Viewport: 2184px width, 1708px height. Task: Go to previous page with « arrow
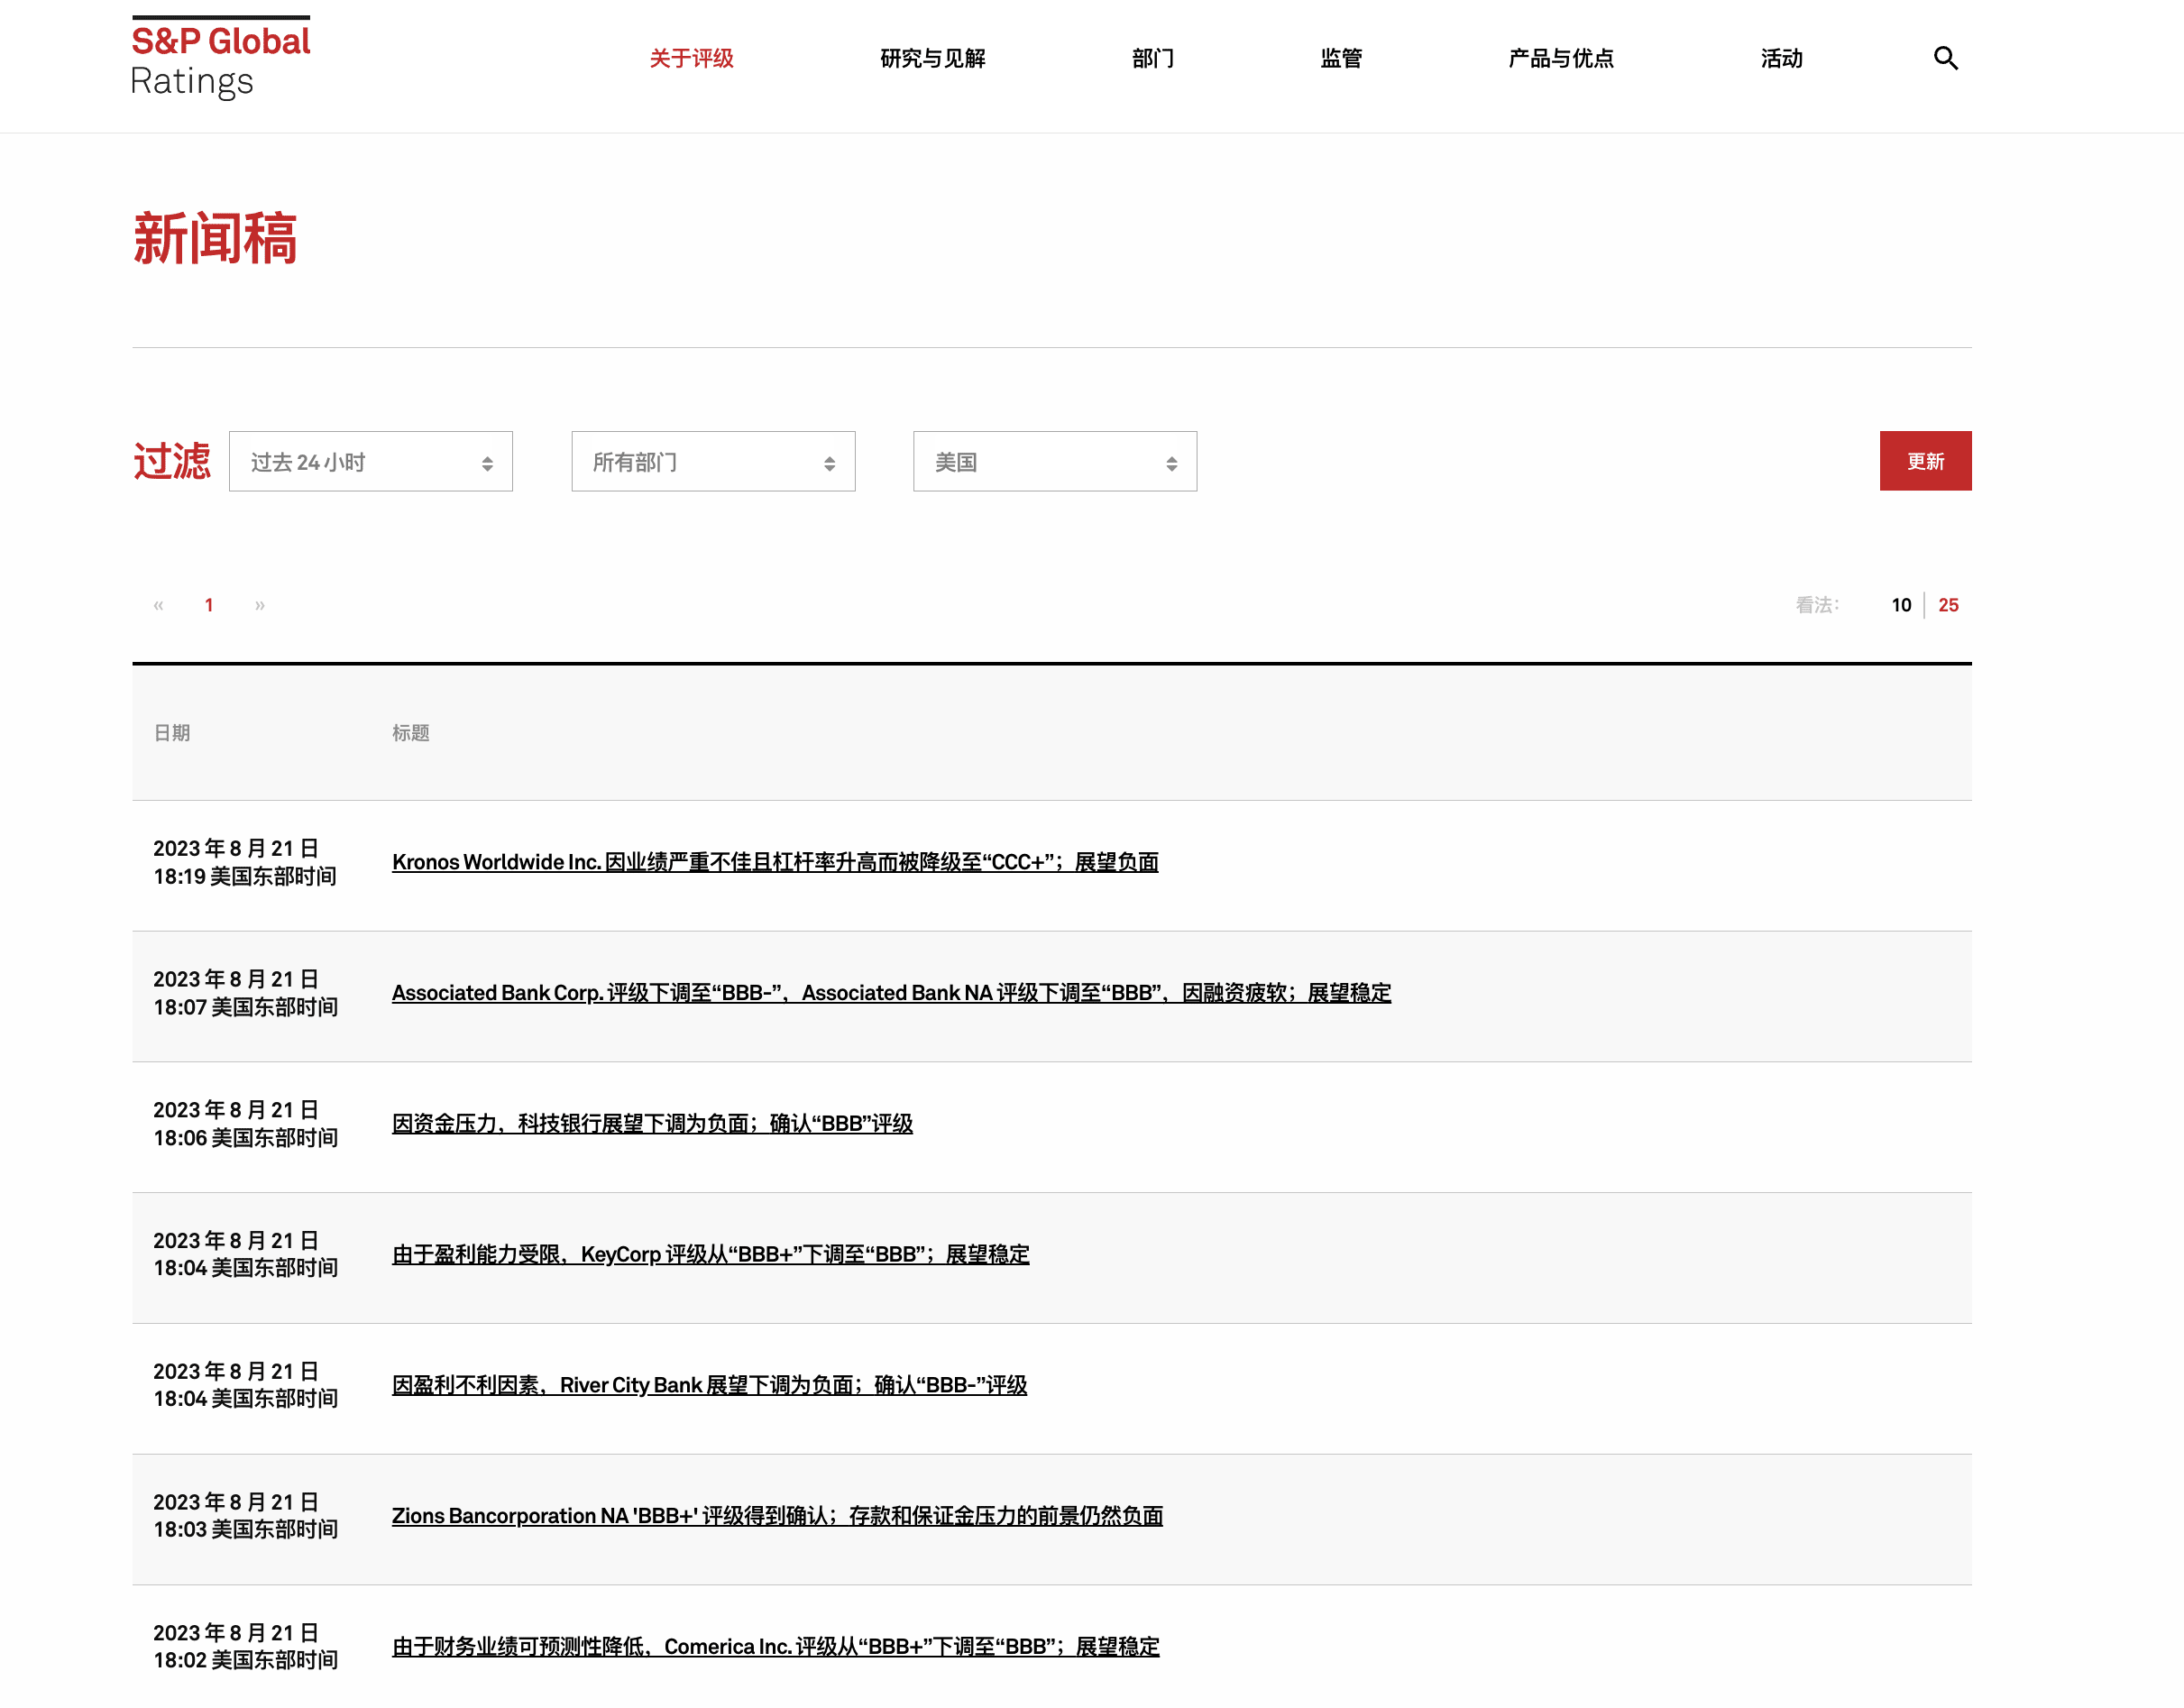point(158,605)
